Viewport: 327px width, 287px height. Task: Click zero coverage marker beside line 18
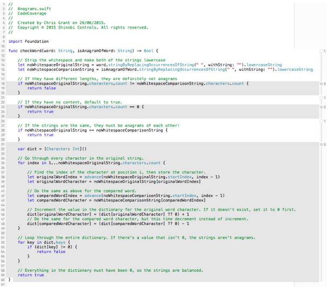[x=323, y=83]
